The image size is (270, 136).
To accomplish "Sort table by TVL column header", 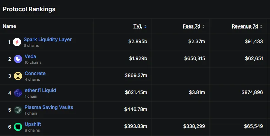I will (138, 26).
